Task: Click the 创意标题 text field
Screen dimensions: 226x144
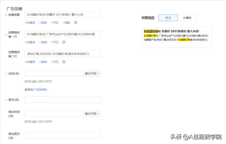Action: pyautogui.click(x=63, y=15)
